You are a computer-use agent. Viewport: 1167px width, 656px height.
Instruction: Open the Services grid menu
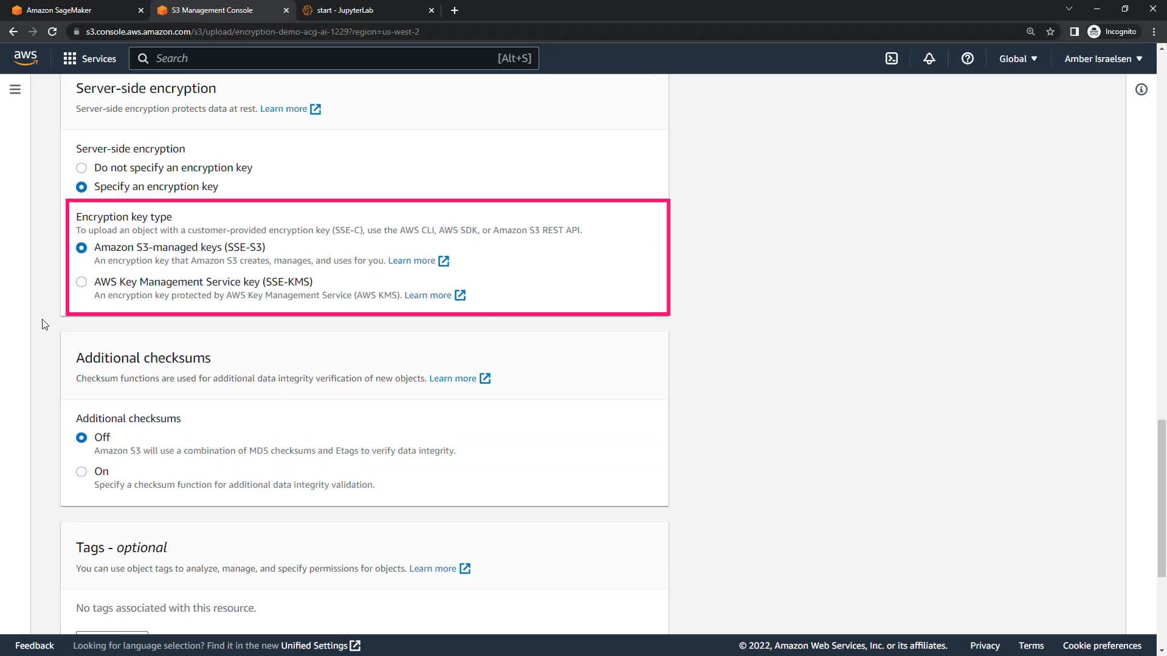click(89, 58)
